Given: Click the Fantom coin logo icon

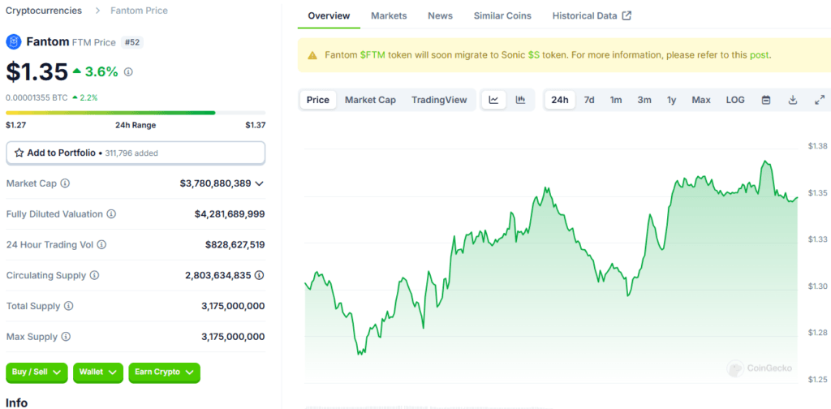Looking at the screenshot, I should coord(13,42).
